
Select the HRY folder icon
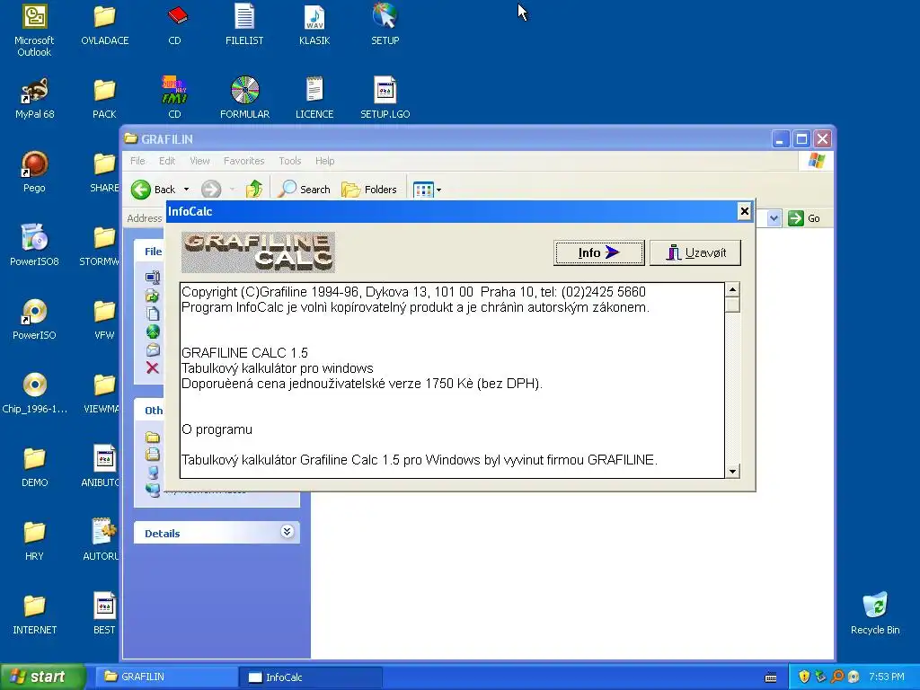point(34,540)
